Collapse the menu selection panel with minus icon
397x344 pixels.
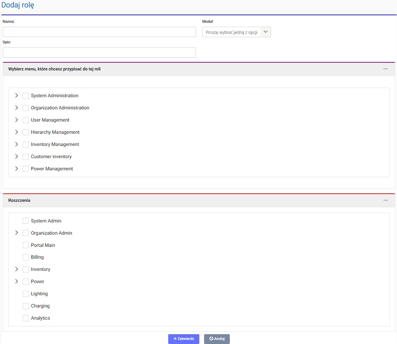(385, 69)
